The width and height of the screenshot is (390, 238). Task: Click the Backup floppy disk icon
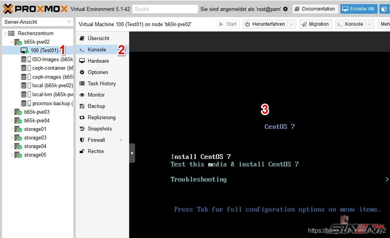(x=82, y=106)
